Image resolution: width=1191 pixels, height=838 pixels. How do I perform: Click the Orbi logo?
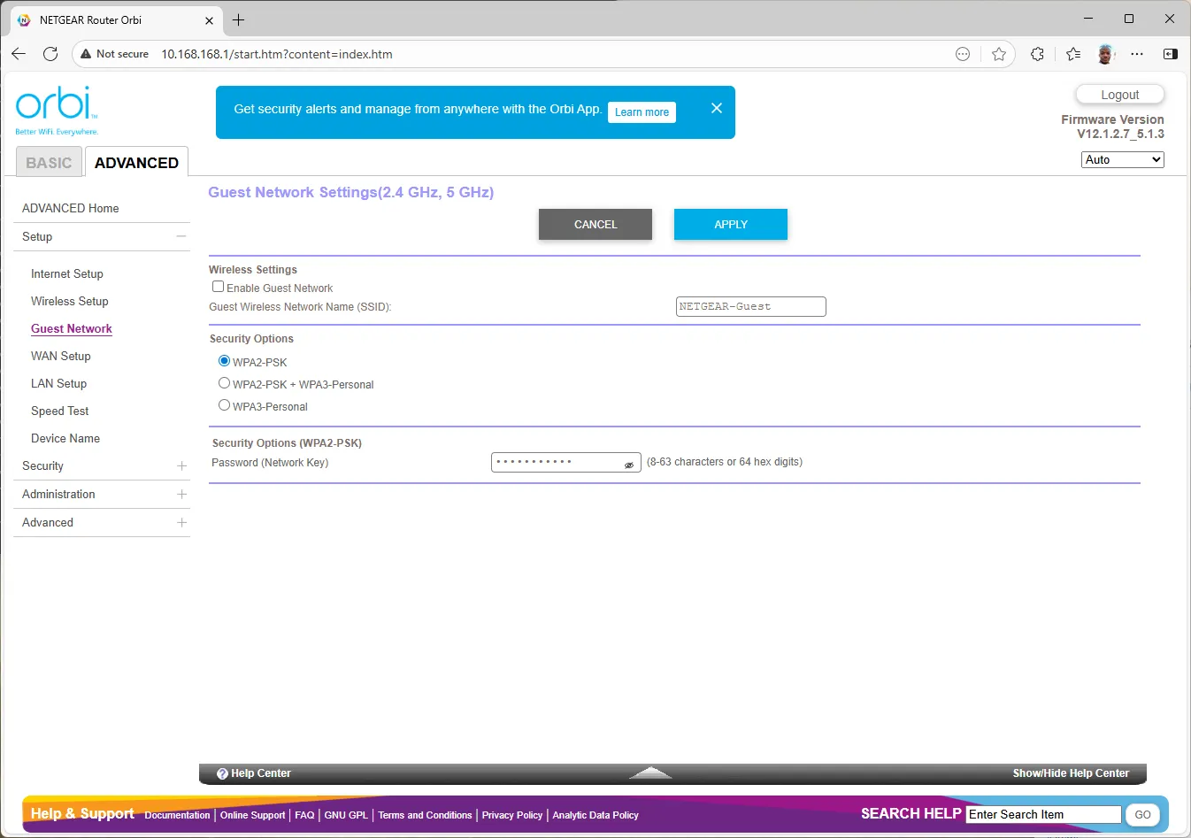(x=57, y=110)
